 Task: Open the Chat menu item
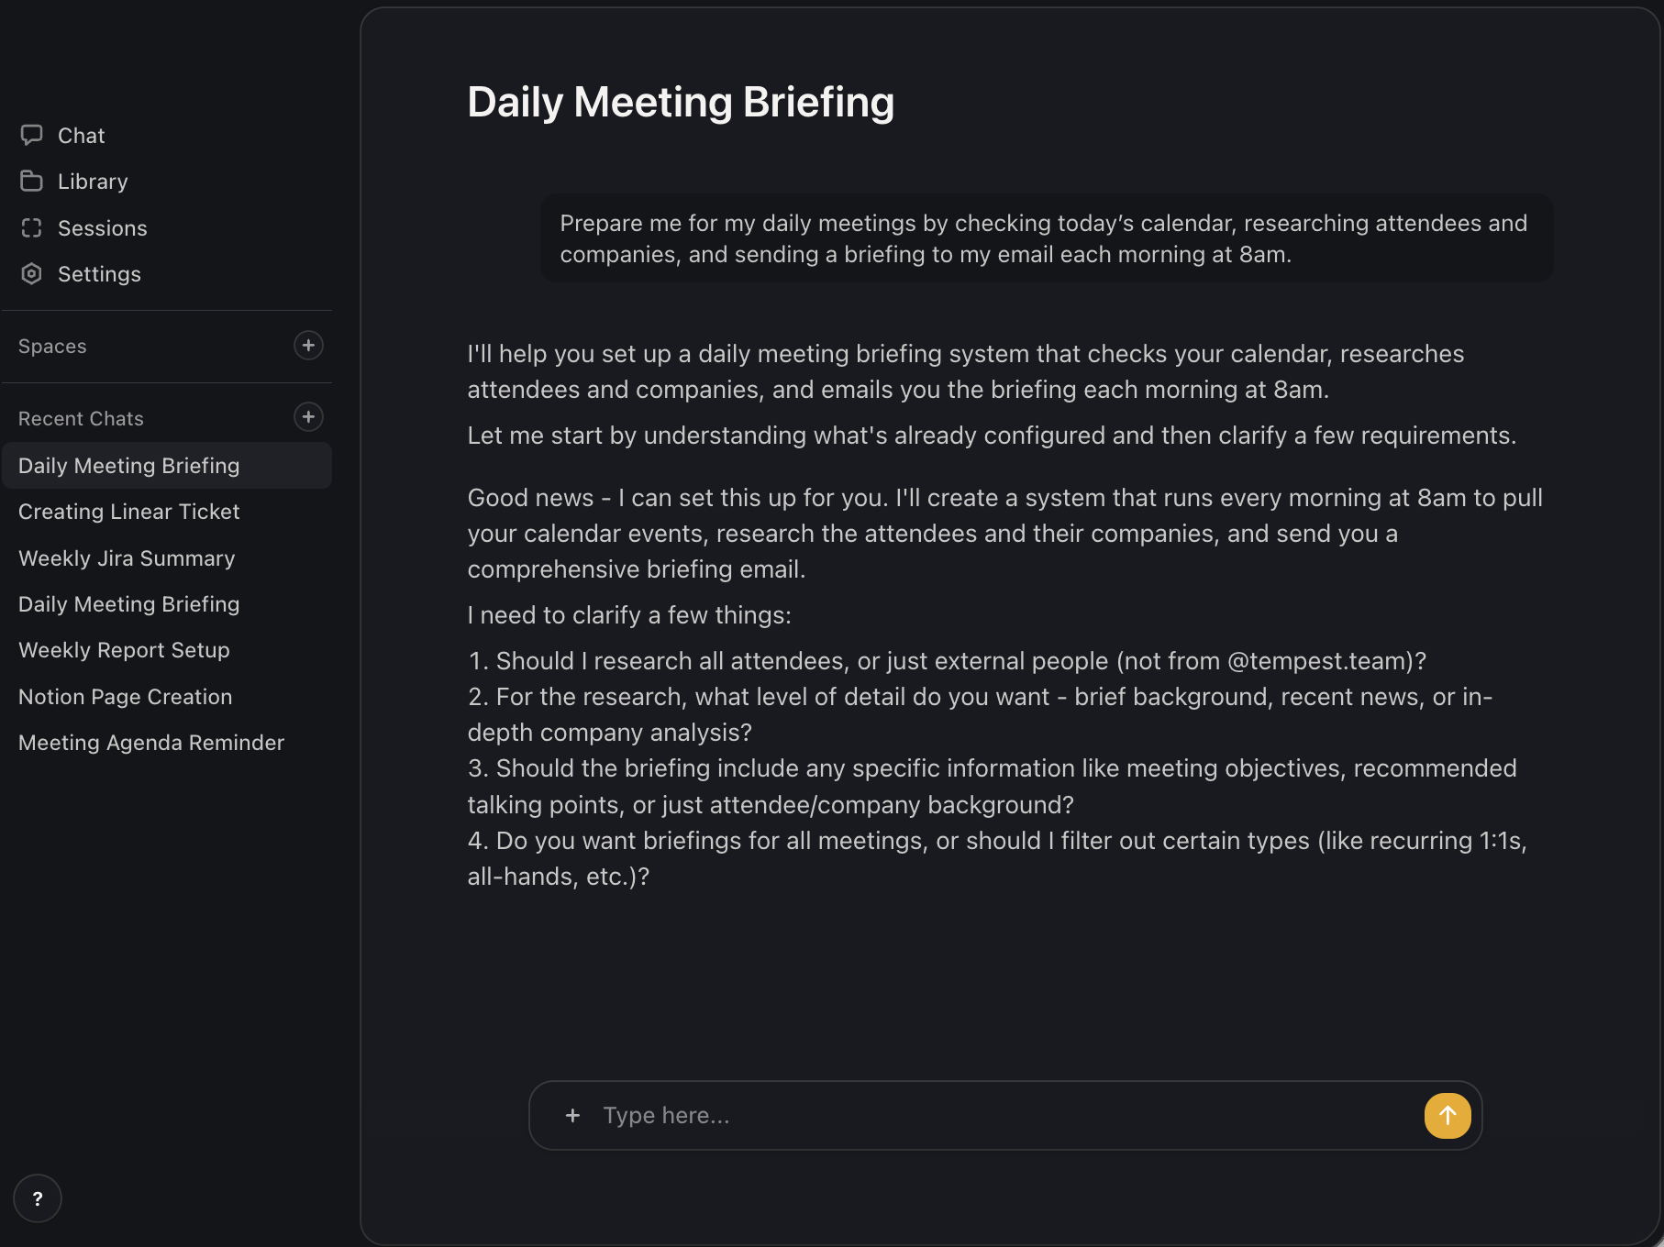pyautogui.click(x=82, y=136)
